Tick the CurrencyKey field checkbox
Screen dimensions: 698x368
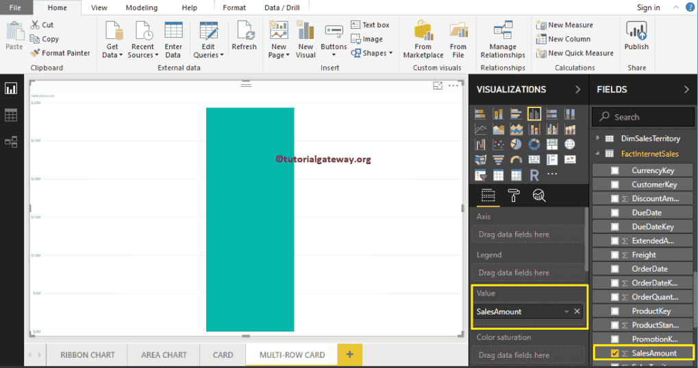coord(614,171)
